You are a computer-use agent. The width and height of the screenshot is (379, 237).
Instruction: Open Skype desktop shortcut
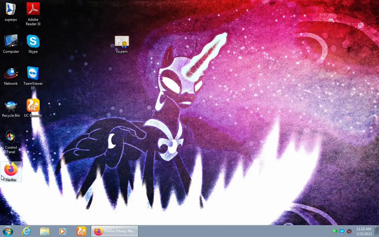(x=33, y=44)
